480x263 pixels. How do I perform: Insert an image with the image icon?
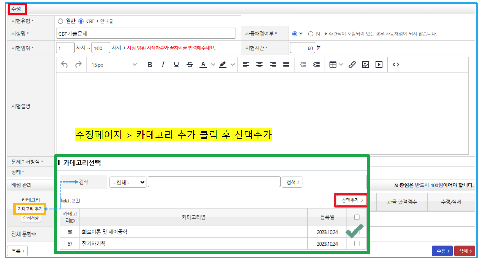[365, 65]
